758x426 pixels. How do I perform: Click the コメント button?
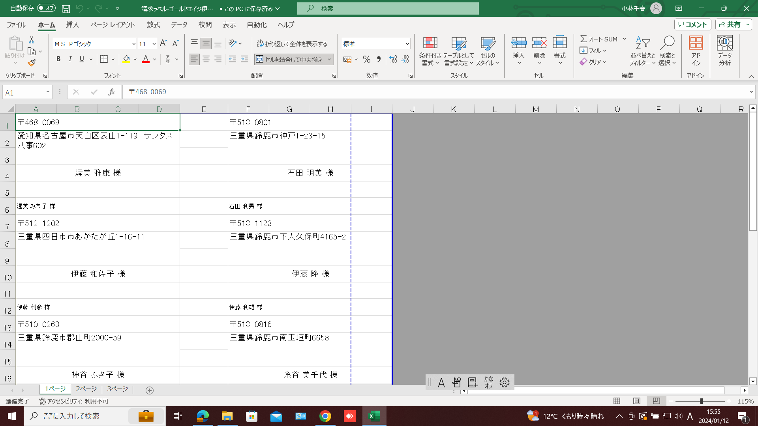tap(692, 24)
